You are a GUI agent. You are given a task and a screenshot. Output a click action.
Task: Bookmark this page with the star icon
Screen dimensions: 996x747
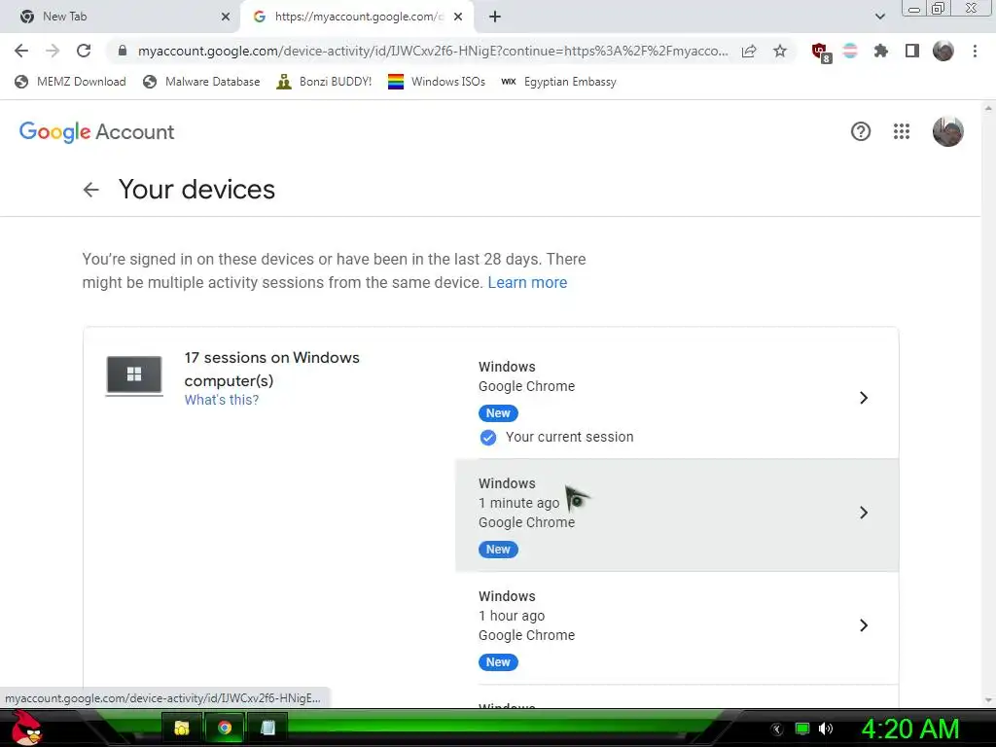(780, 51)
